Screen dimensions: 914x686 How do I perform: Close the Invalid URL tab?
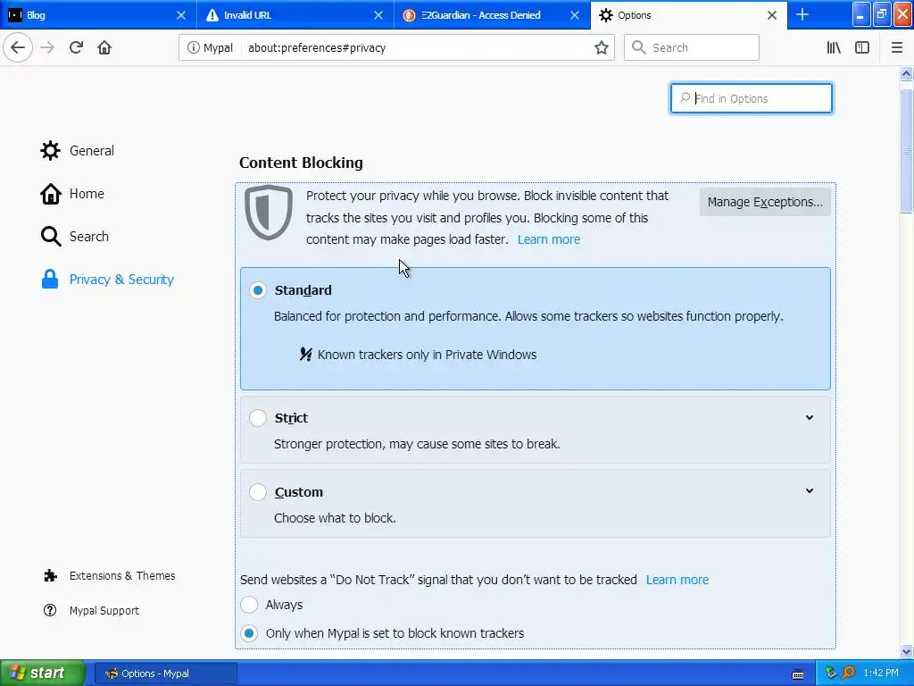(378, 15)
